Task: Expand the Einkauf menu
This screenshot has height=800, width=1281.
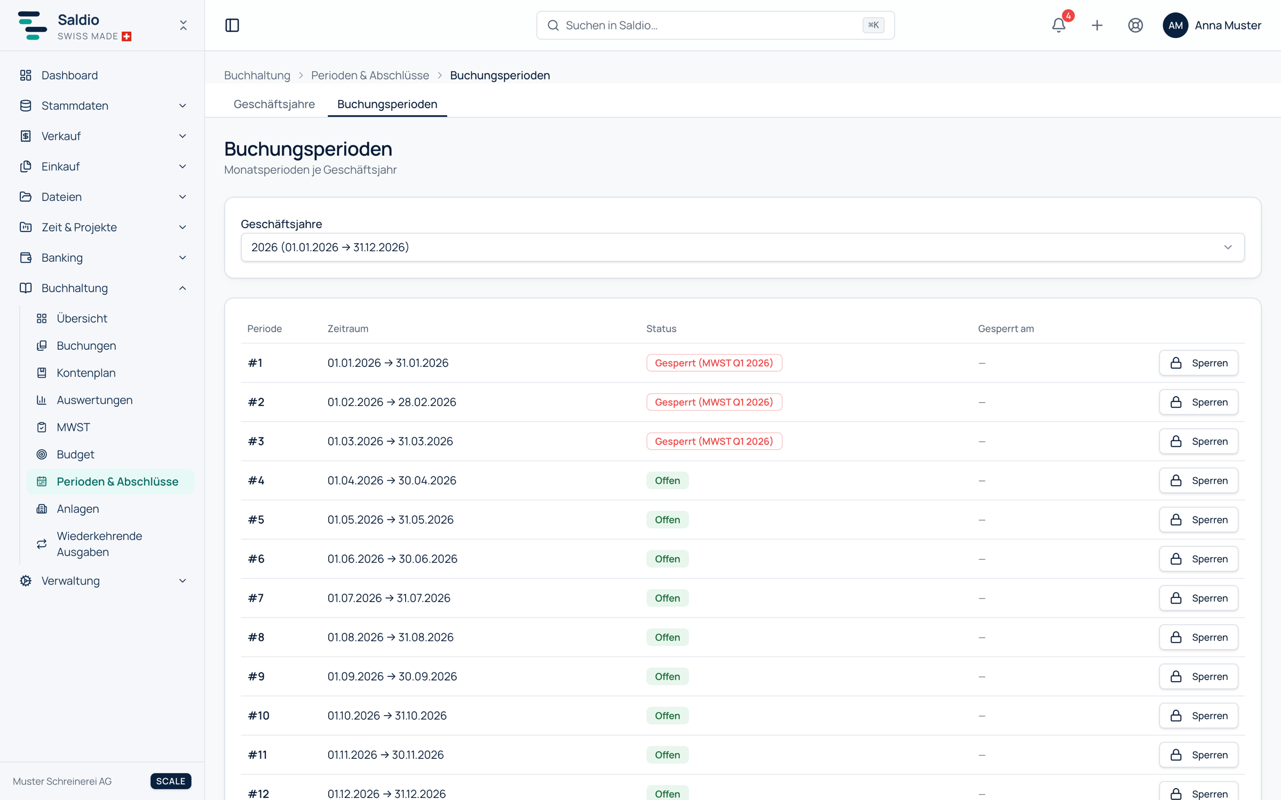Action: point(102,166)
